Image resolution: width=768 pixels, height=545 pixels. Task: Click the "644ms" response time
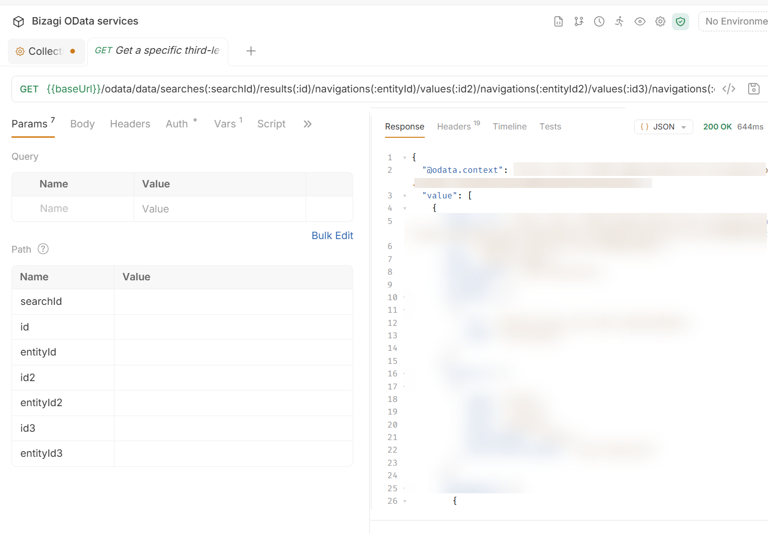(750, 127)
